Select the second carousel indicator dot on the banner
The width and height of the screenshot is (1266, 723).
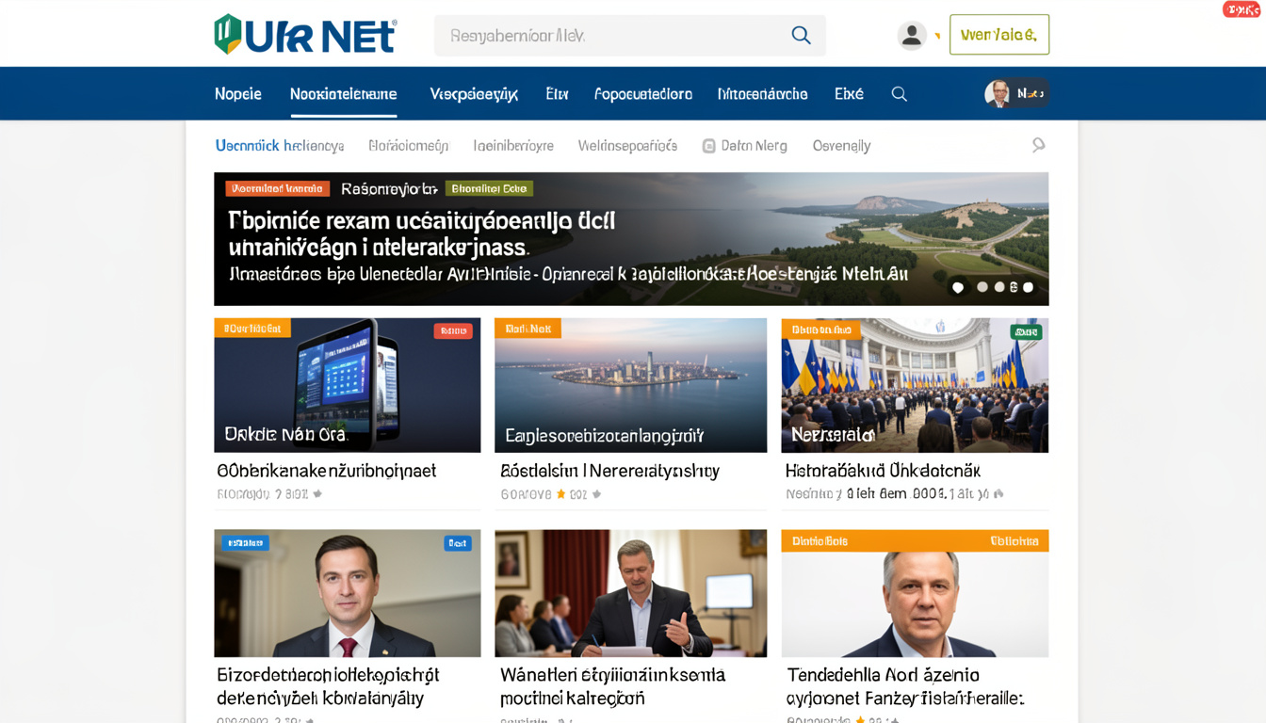click(981, 287)
